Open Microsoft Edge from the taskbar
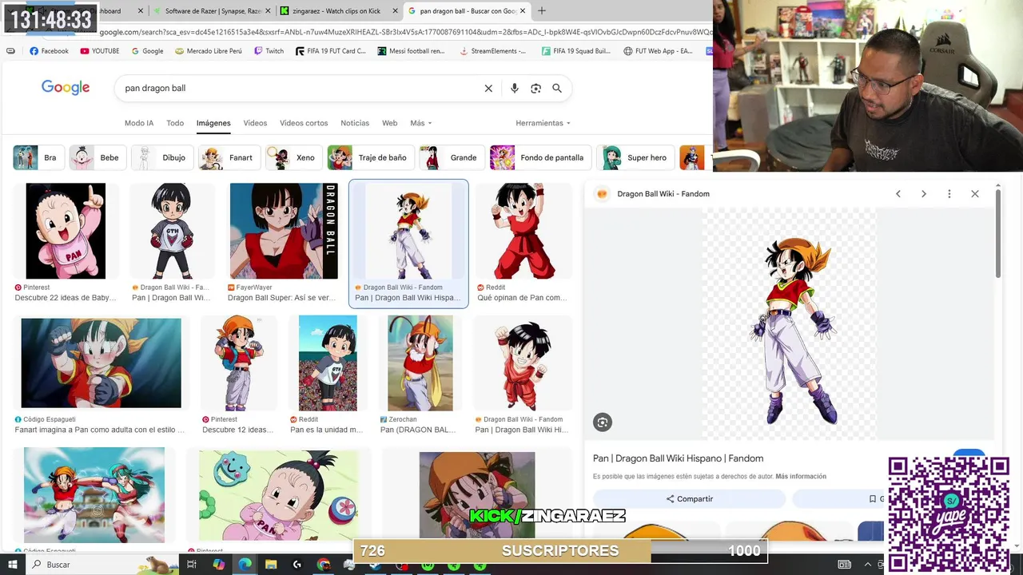Image resolution: width=1023 pixels, height=575 pixels. click(x=245, y=565)
